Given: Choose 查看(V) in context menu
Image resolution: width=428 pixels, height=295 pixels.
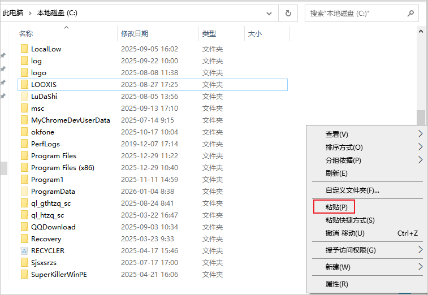Looking at the screenshot, I should [x=368, y=135].
